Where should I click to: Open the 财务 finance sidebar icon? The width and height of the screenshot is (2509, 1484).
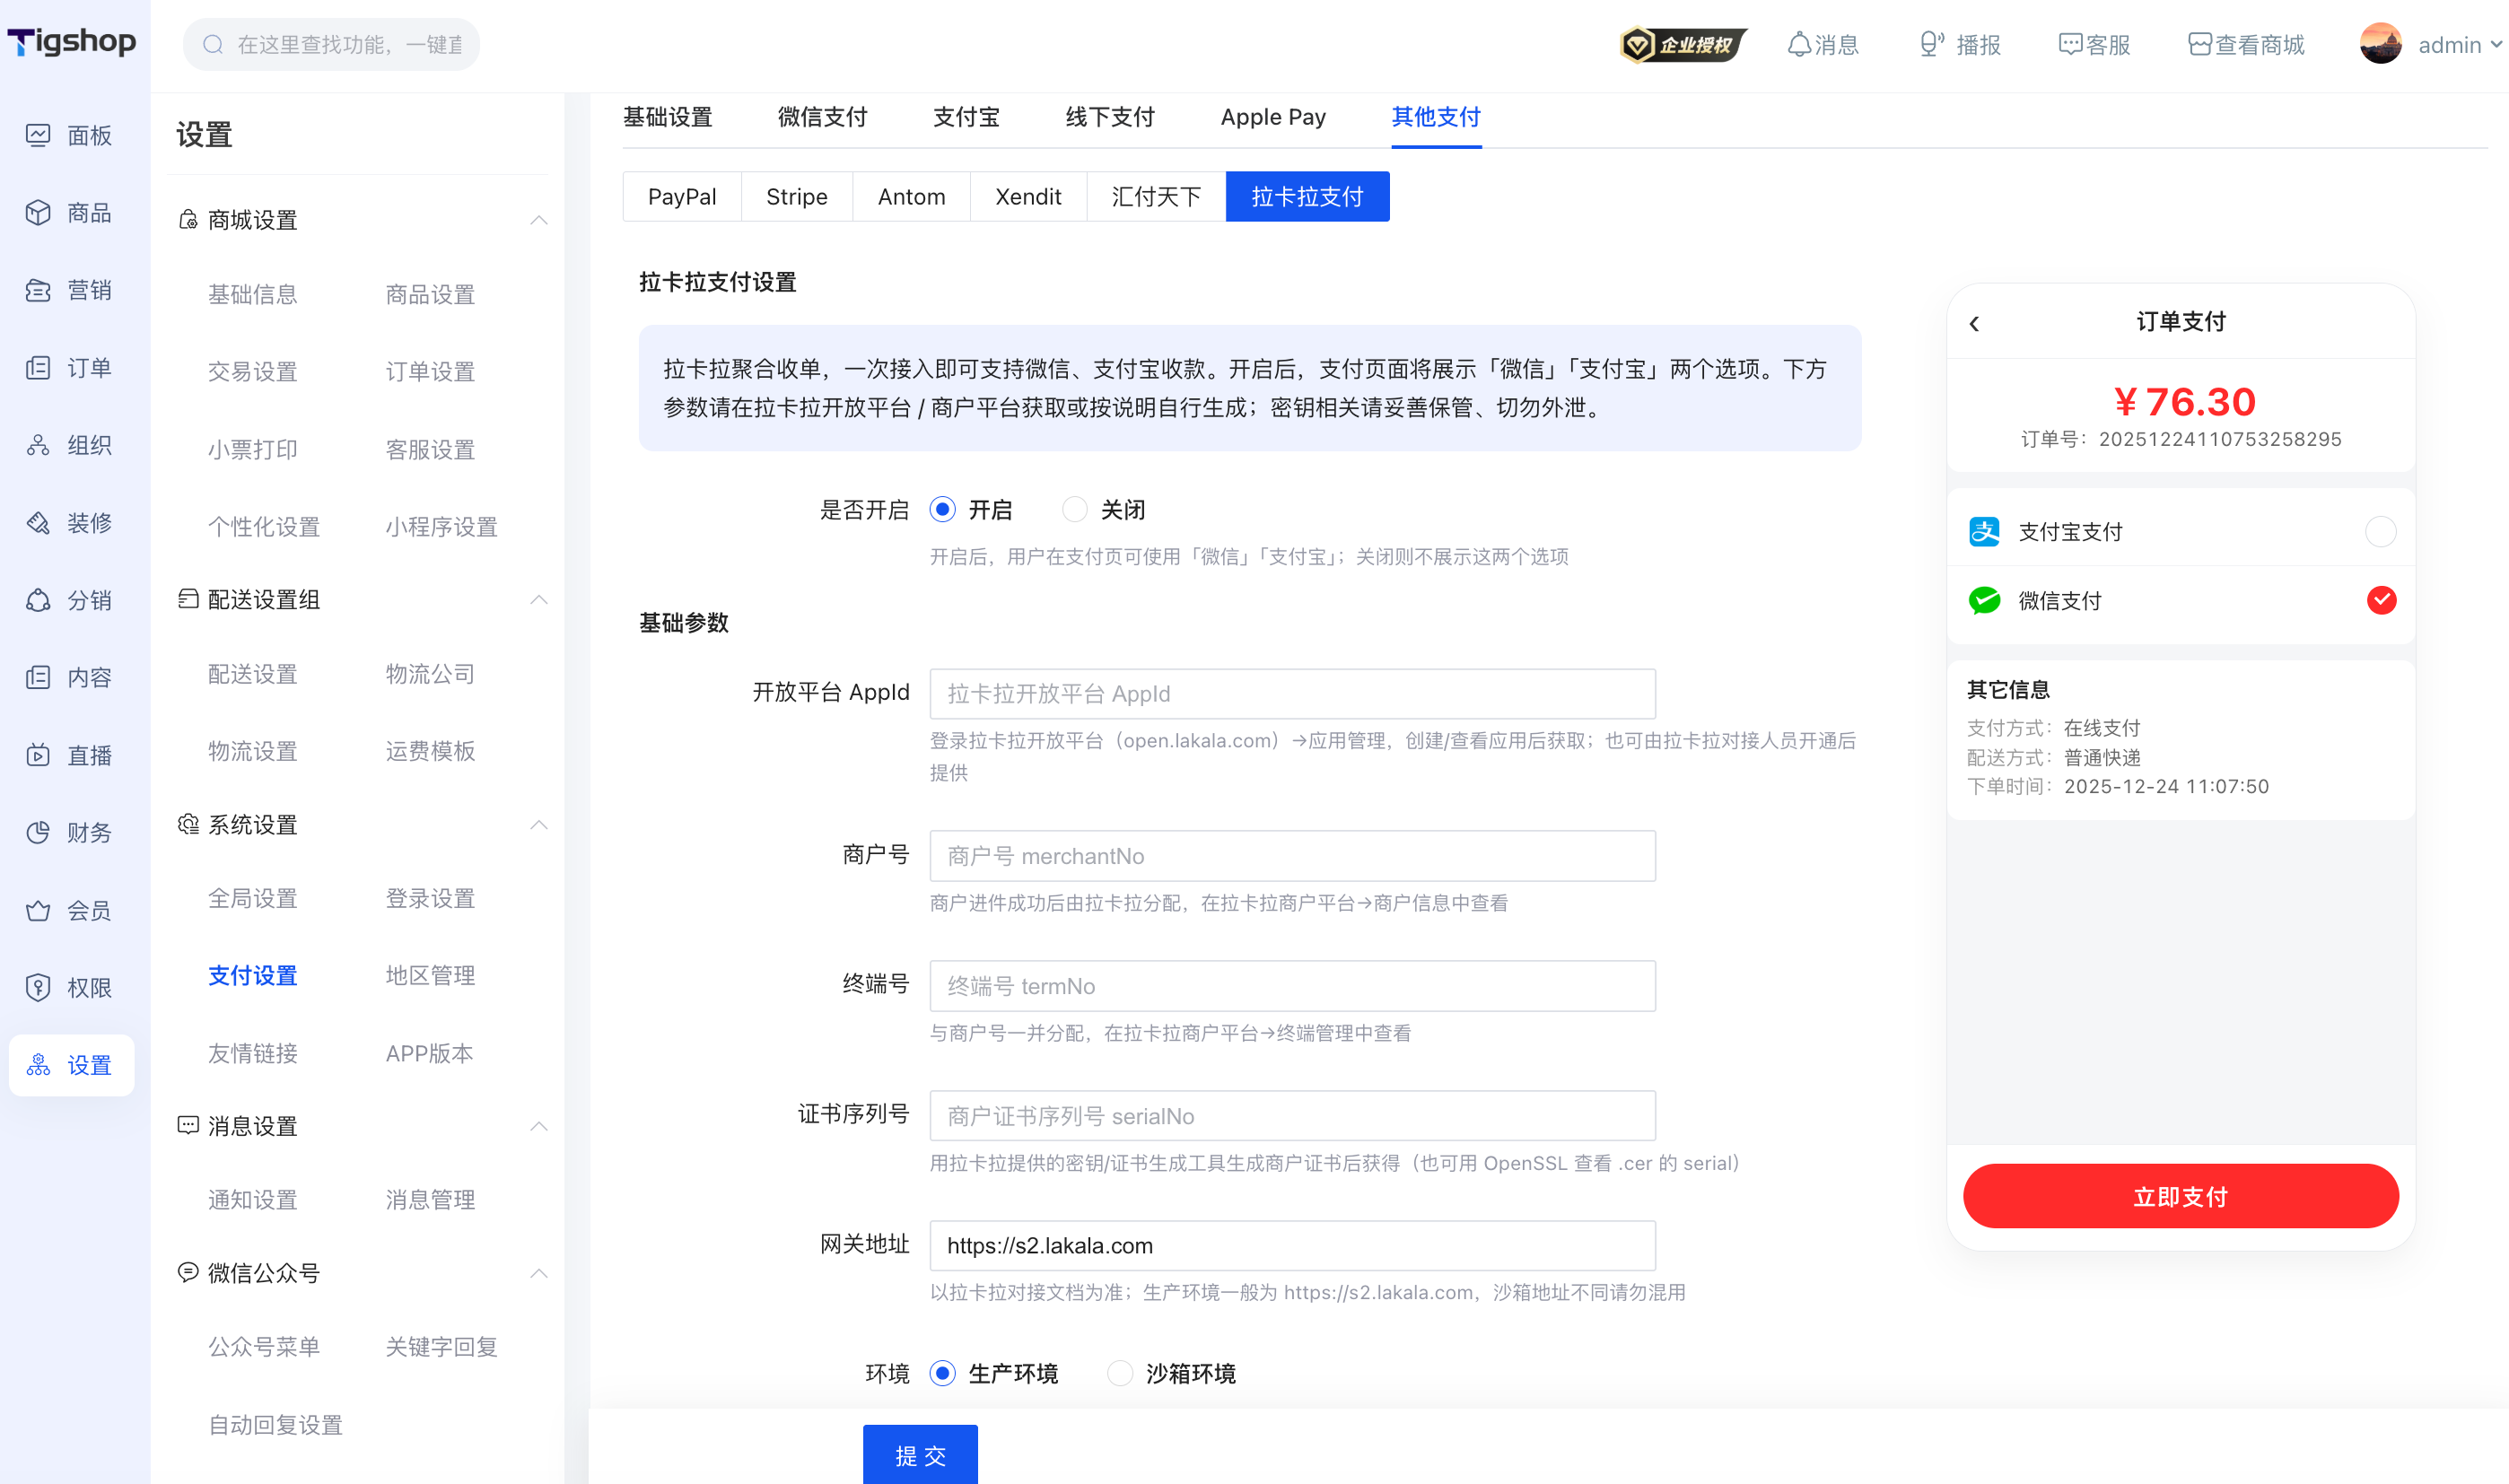point(38,833)
